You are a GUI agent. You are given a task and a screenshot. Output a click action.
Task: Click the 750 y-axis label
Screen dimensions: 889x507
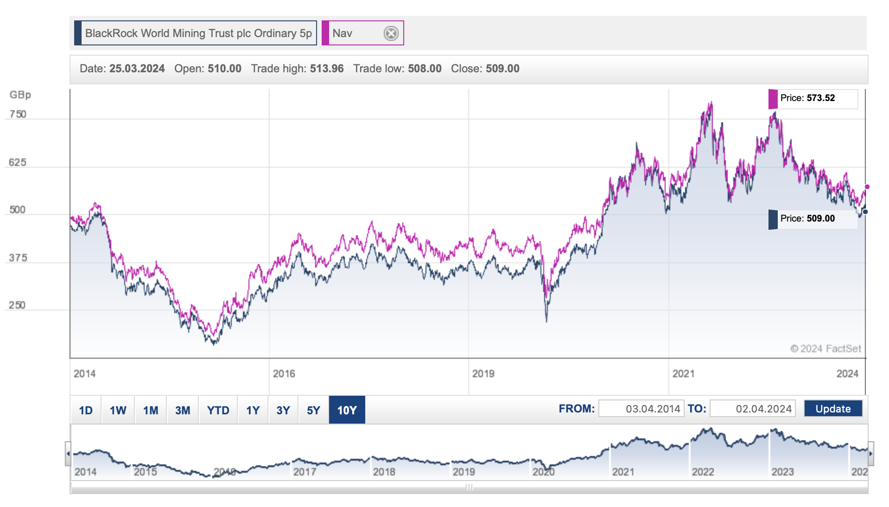(18, 114)
